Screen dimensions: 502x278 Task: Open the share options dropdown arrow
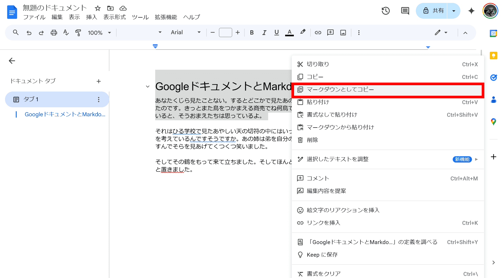click(x=454, y=11)
